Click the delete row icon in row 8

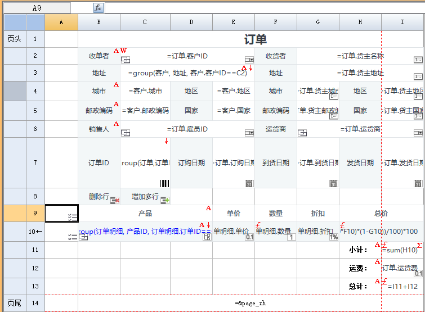[115, 200]
